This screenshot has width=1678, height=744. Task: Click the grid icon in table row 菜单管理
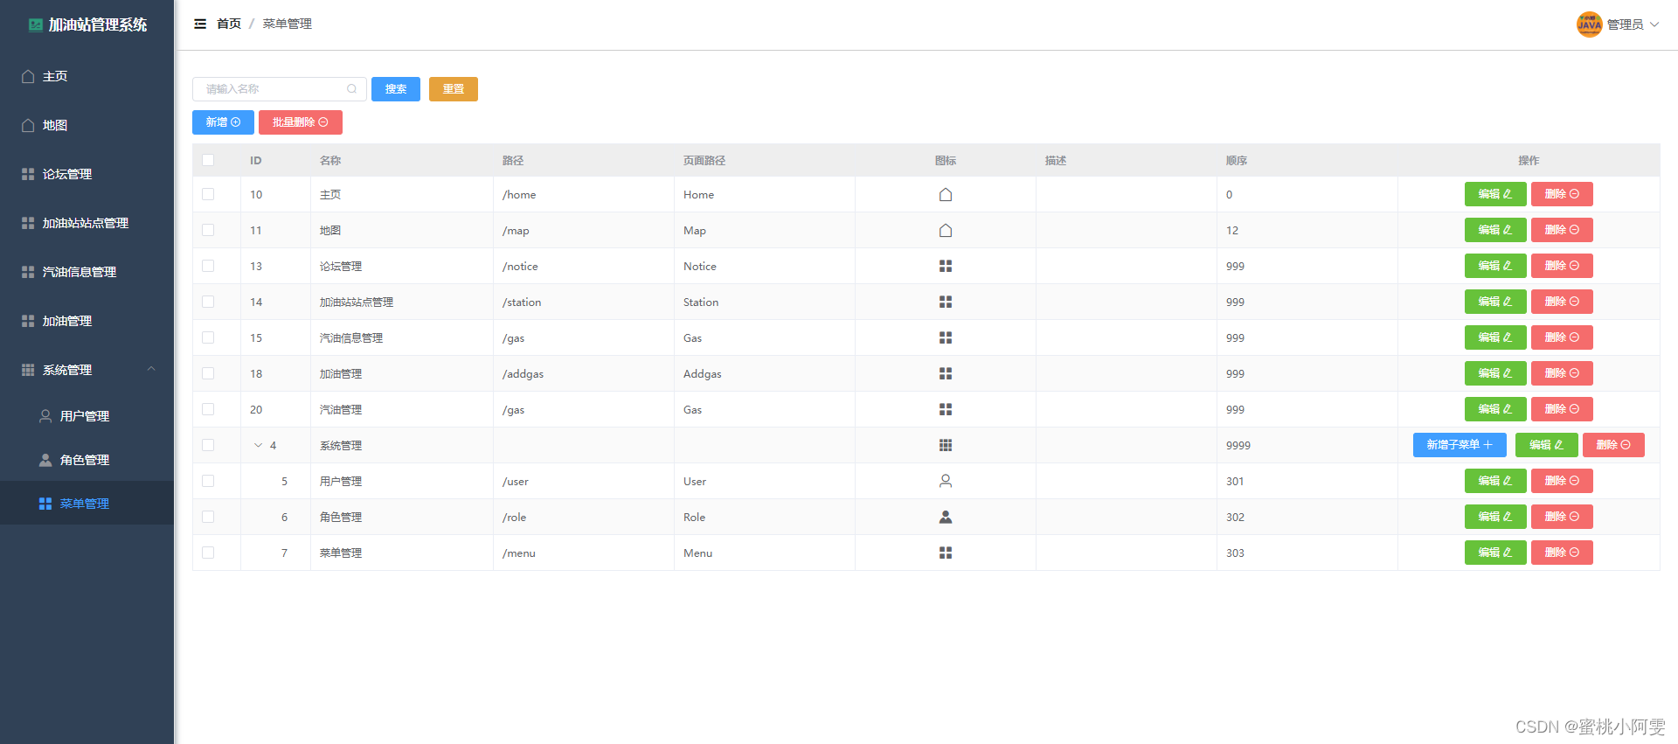tap(946, 553)
